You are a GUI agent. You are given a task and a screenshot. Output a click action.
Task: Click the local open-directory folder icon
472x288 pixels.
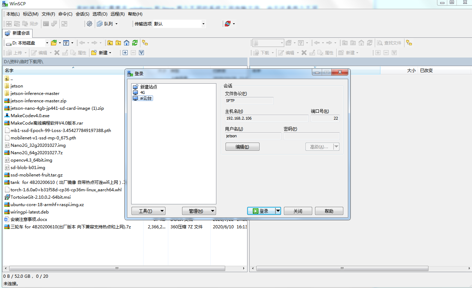[54, 43]
